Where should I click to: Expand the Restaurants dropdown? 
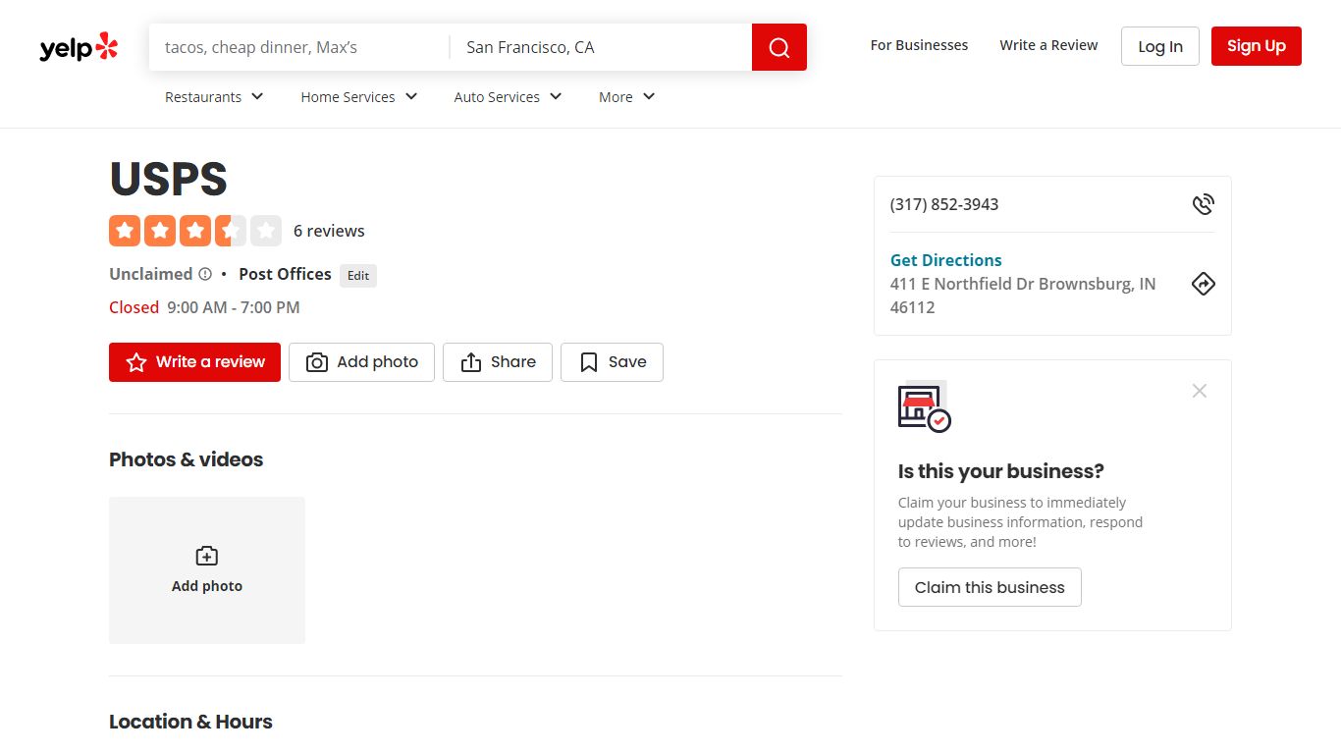coord(214,97)
